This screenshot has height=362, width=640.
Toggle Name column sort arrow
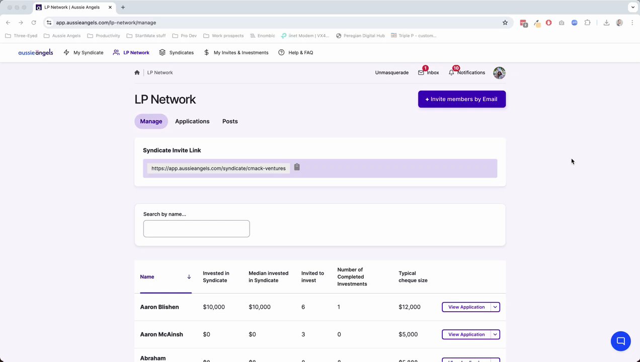(x=189, y=277)
